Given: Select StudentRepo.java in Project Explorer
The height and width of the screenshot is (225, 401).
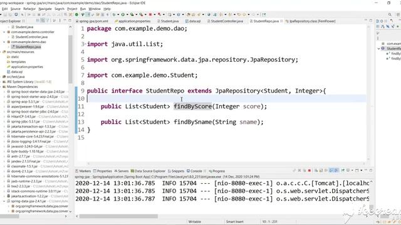Looking at the screenshot, I should pos(28,47).
